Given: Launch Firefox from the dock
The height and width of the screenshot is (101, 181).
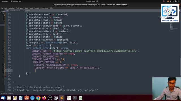Looking at the screenshot, I should point(44,98).
